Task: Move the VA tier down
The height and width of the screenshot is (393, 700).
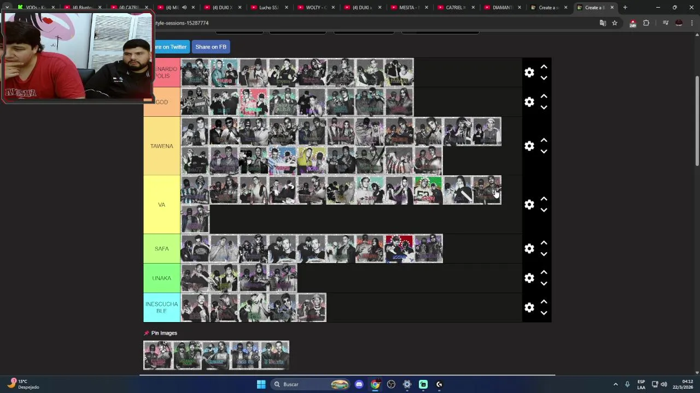Action: click(x=544, y=210)
